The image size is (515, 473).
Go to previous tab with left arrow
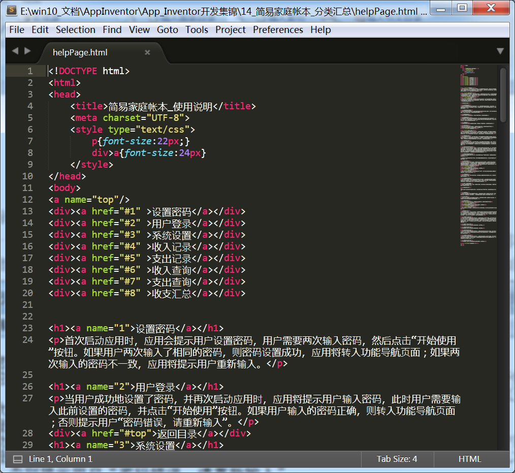pos(15,51)
